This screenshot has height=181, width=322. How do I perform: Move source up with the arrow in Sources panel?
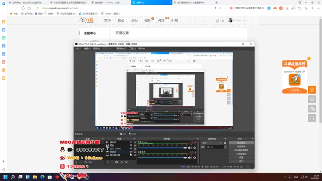[122, 162]
